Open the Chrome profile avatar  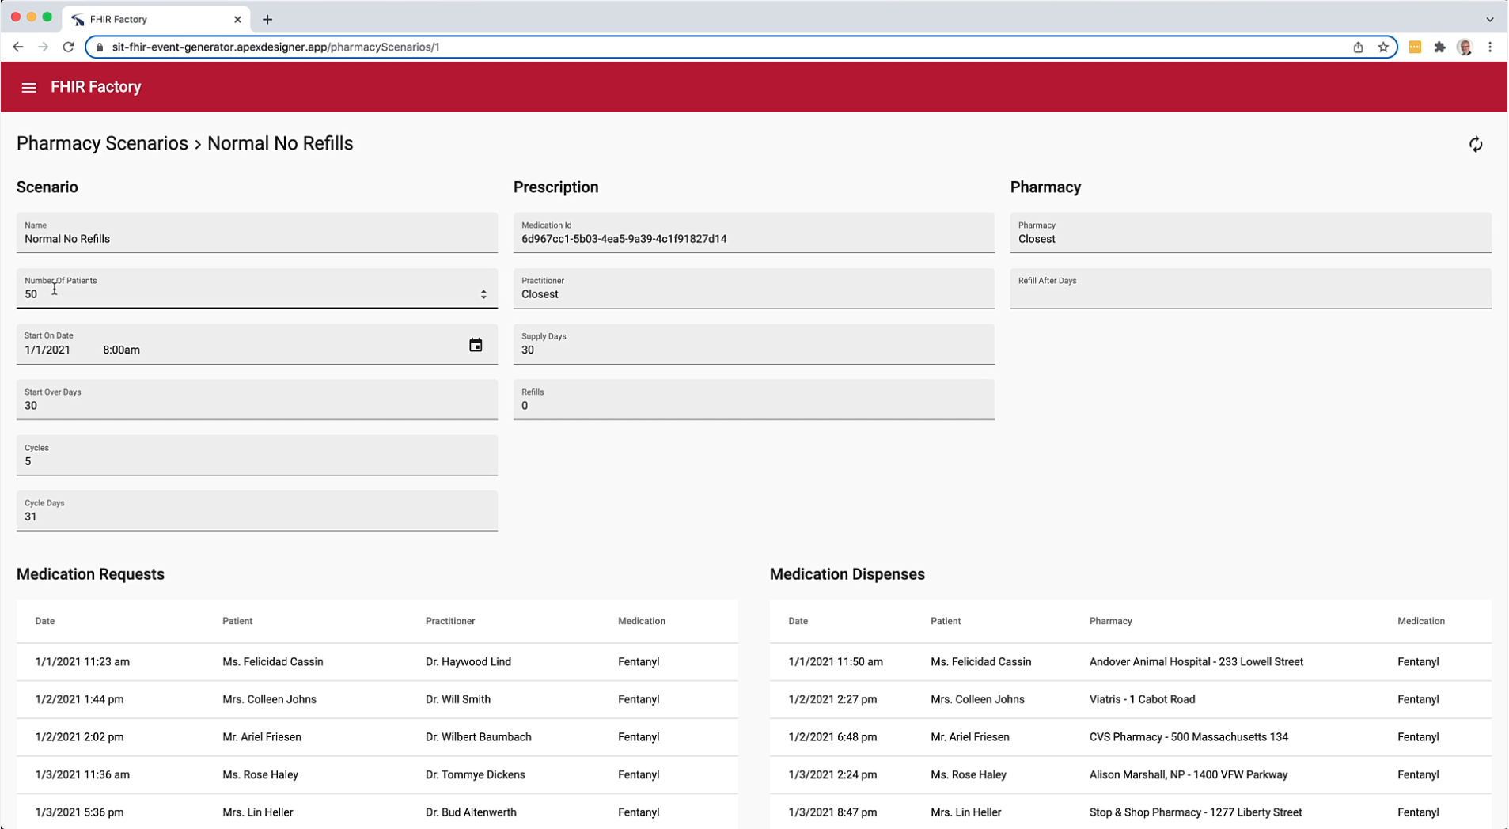click(x=1465, y=47)
